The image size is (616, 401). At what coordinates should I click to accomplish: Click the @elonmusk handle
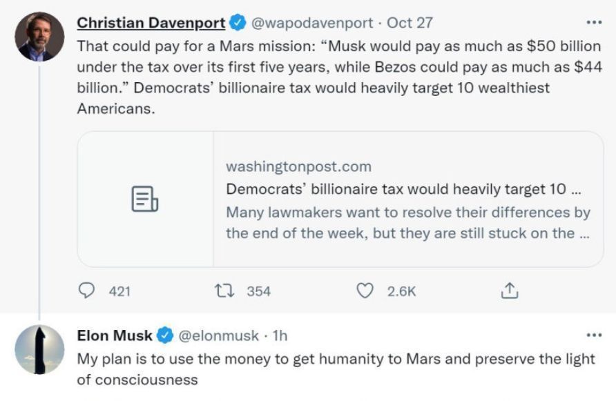point(218,336)
